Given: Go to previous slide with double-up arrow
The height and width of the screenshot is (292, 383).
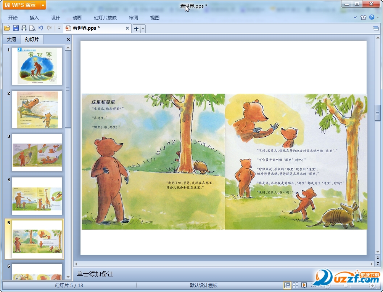Looking at the screenshot, I should pyautogui.click(x=378, y=258).
